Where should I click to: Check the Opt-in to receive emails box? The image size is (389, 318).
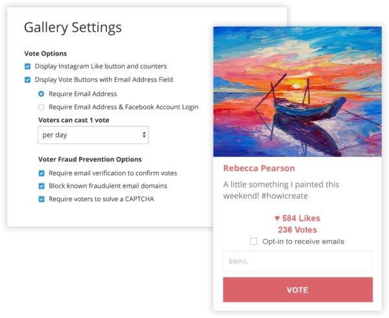[253, 242]
